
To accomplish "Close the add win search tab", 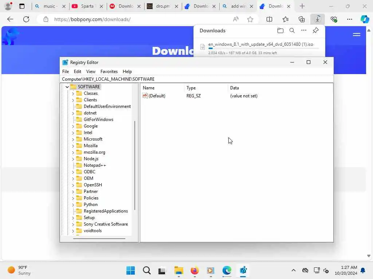I will [x=251, y=7].
